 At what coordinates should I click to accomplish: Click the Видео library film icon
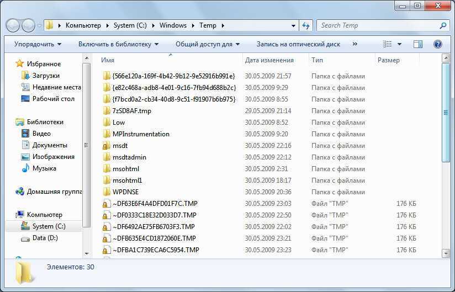click(x=25, y=134)
